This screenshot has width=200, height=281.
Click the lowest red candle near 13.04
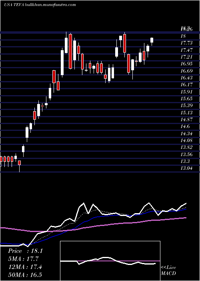[x=19, y=163]
